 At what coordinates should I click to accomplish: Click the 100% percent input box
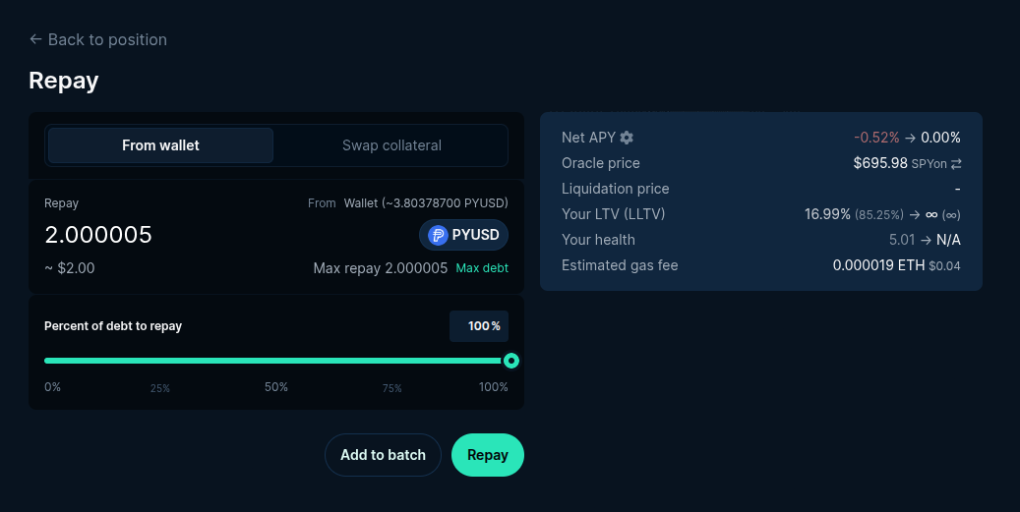(x=479, y=326)
